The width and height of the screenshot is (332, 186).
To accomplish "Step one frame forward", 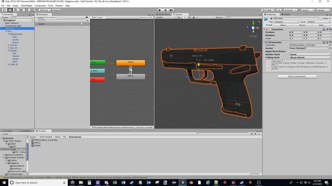I will click(x=171, y=10).
